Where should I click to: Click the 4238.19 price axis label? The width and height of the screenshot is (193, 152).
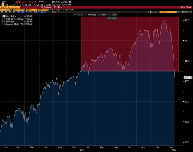coord(188,77)
